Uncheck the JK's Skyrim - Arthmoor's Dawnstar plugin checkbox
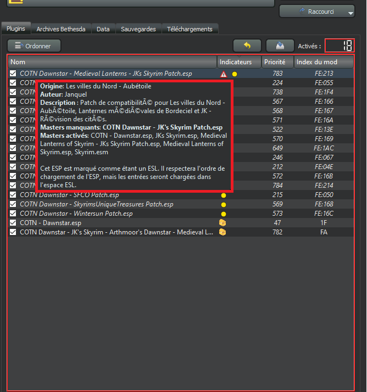 [13, 232]
